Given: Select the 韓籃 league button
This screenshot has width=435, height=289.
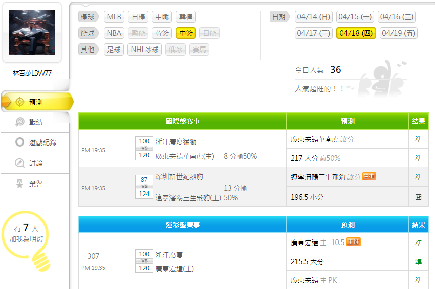Looking at the screenshot, I should [162, 33].
